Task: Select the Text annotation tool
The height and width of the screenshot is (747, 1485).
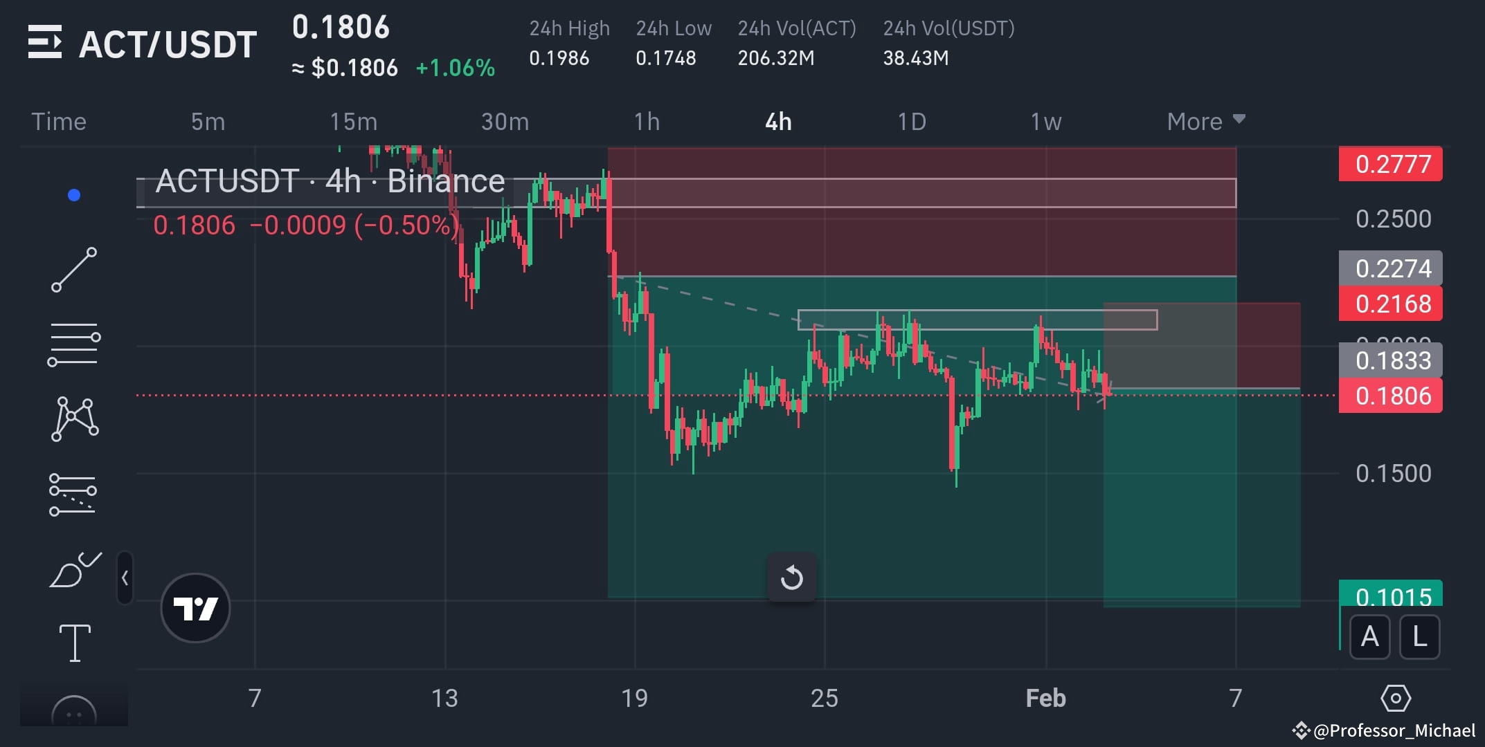Action: click(x=74, y=643)
